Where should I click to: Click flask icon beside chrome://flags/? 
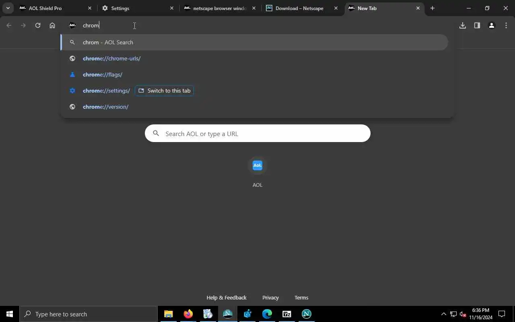[x=72, y=74]
